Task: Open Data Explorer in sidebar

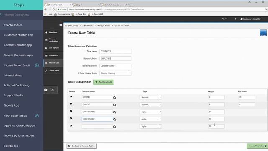Action: click(53, 48)
